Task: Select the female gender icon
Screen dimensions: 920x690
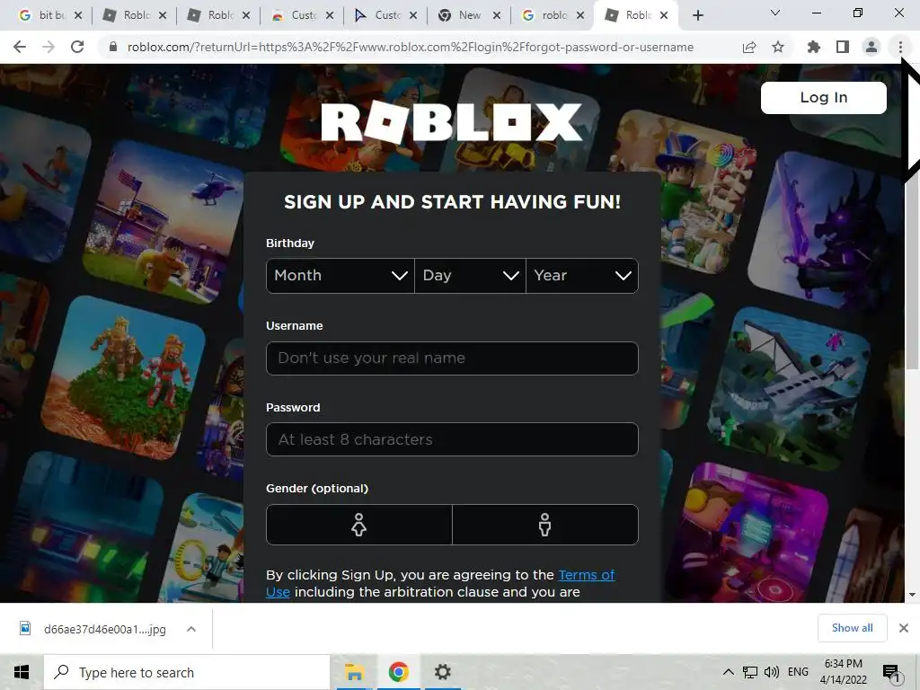Action: [x=359, y=525]
